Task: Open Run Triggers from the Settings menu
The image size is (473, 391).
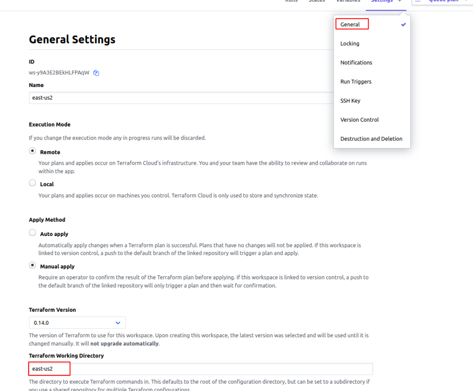Action: point(356,81)
